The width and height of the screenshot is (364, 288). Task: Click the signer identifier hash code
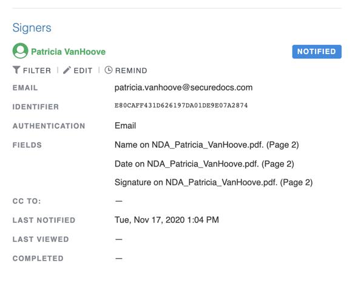click(x=181, y=106)
